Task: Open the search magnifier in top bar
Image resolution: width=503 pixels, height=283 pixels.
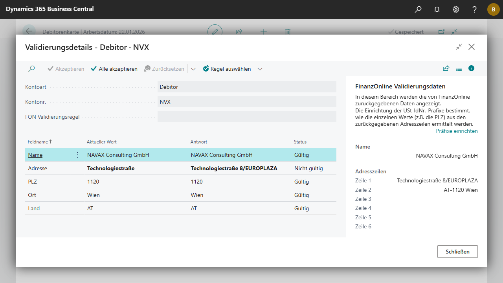Action: 418,9
